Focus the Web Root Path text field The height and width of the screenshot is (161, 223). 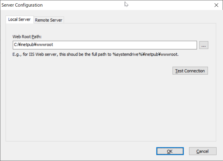click(x=105, y=45)
